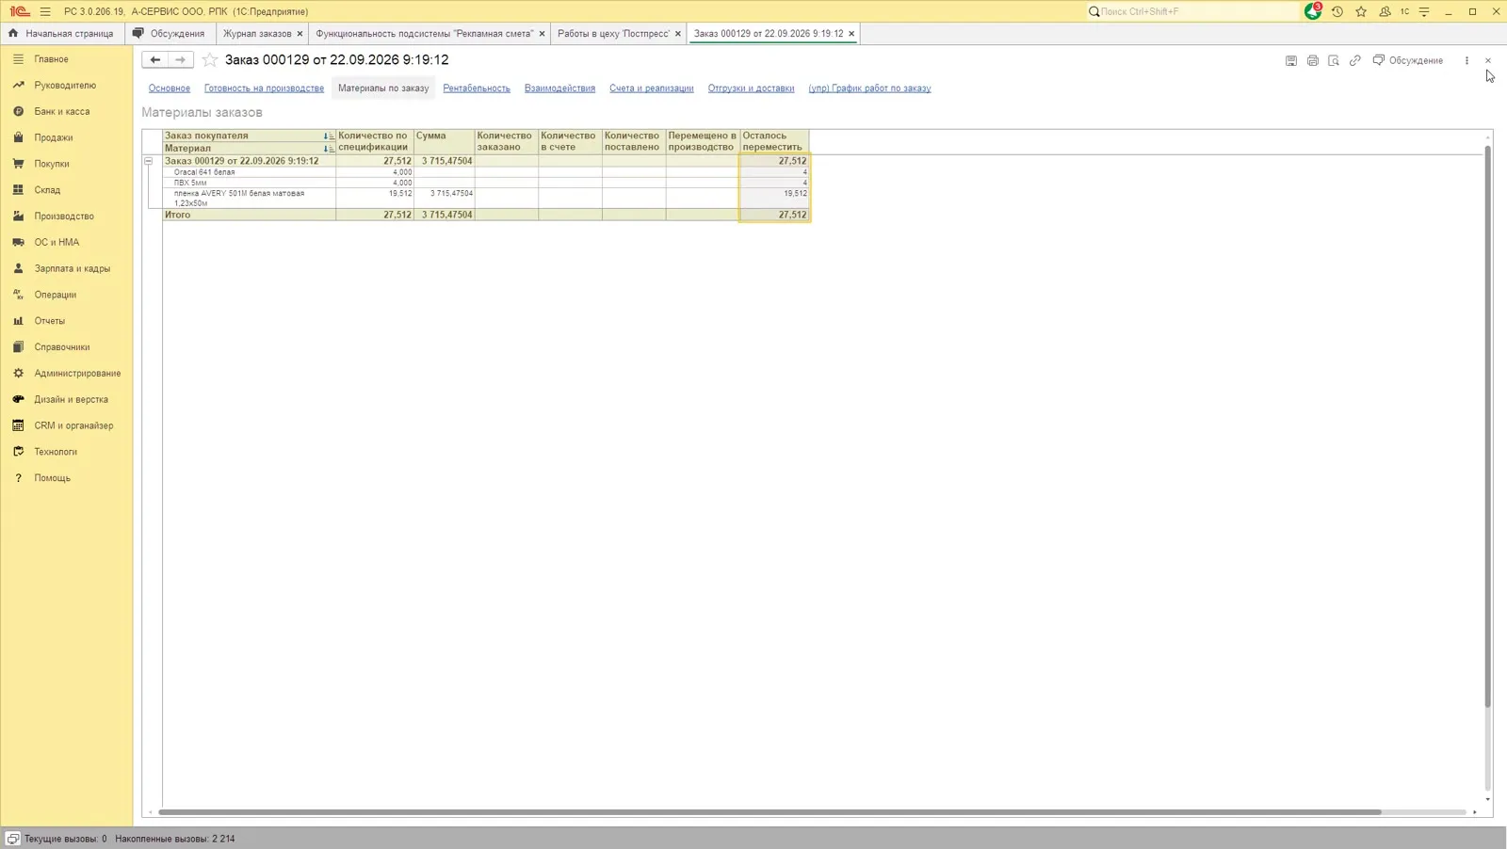The width and height of the screenshot is (1507, 849).
Task: Toggle sort on Заказ покупателя column
Action: click(x=329, y=136)
